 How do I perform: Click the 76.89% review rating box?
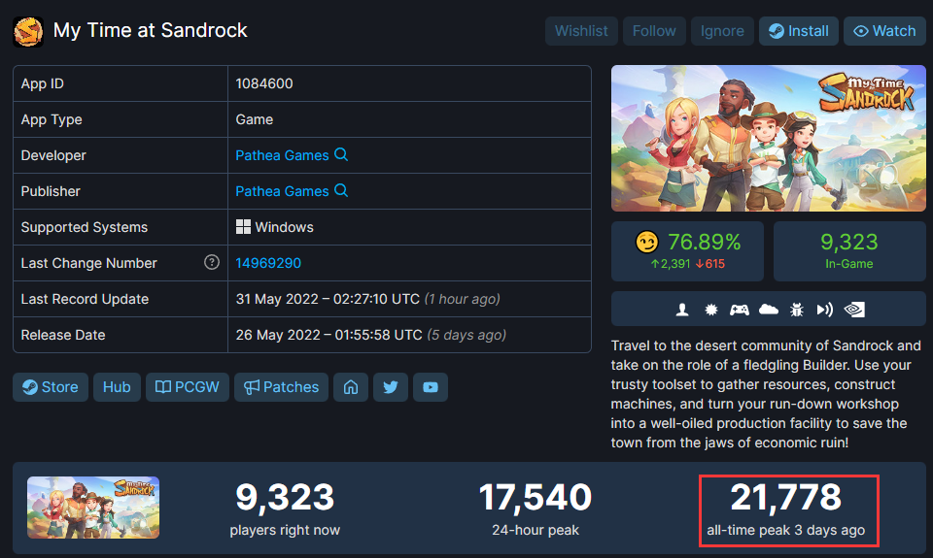click(687, 251)
